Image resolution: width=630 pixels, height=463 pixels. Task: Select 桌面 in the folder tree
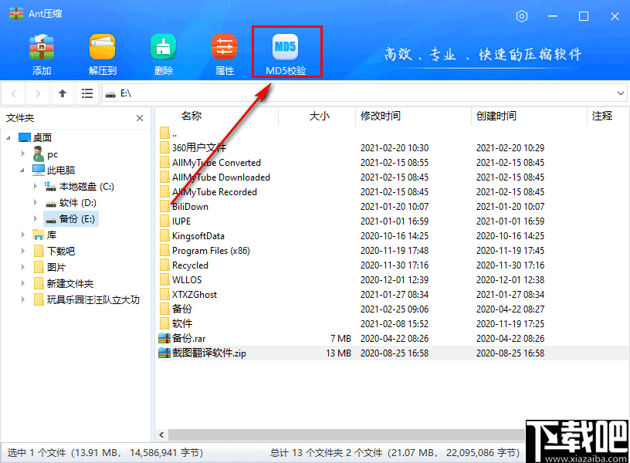36,137
